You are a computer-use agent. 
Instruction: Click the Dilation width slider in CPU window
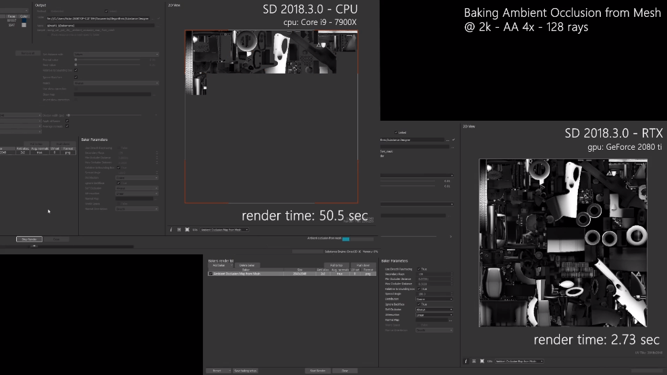pyautogui.click(x=105, y=115)
